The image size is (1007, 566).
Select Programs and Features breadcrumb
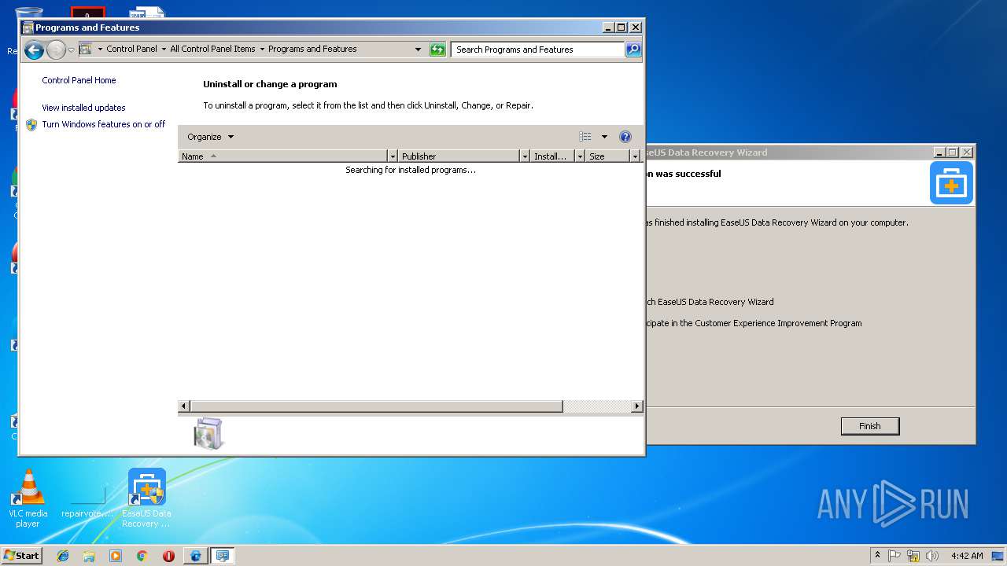pos(312,49)
